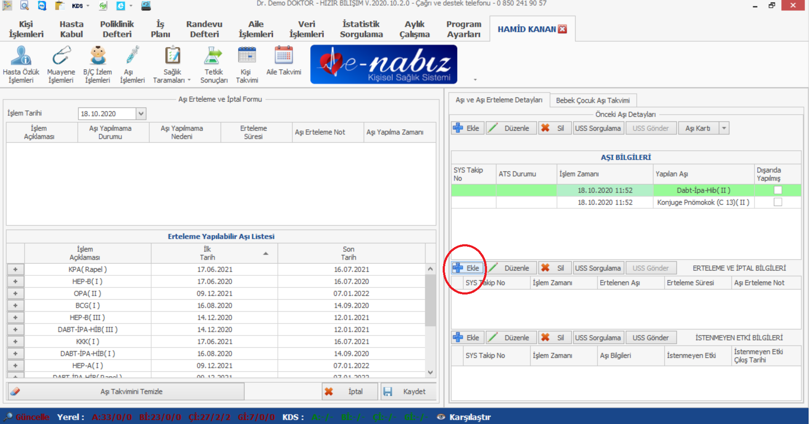812x424 pixels.
Task: Expand the KPA(Rapel) row plus button
Action: click(16, 270)
